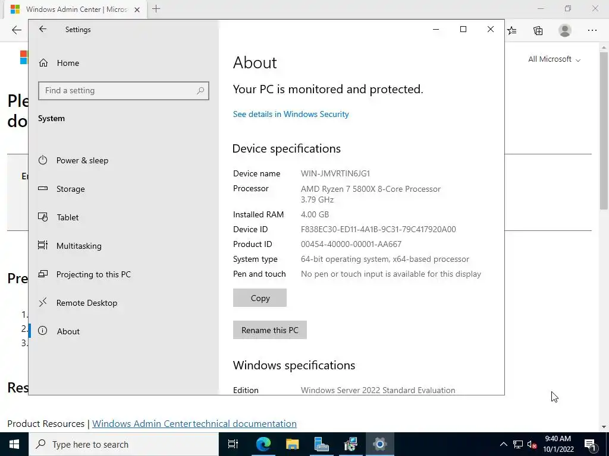The image size is (609, 456).
Task: Open Edge profile avatar
Action: [x=565, y=30]
